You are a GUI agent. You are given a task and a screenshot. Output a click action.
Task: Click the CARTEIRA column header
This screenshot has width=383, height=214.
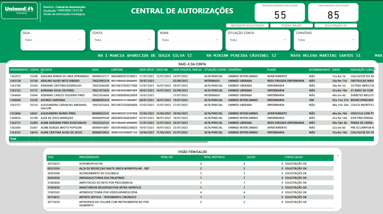[x=117, y=70]
